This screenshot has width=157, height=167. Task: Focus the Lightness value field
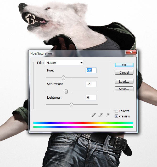coord(91,97)
